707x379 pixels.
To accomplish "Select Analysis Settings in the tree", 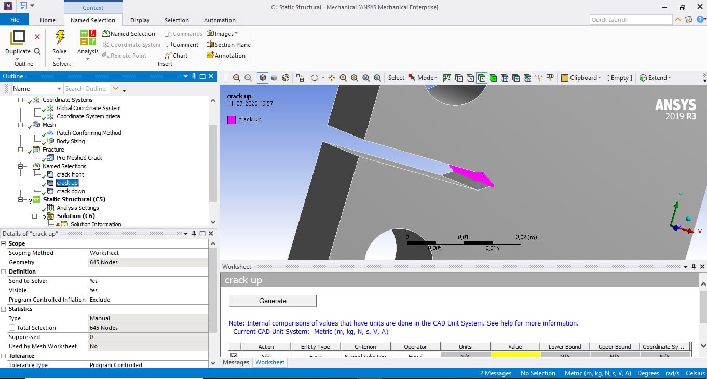I will click(x=78, y=208).
